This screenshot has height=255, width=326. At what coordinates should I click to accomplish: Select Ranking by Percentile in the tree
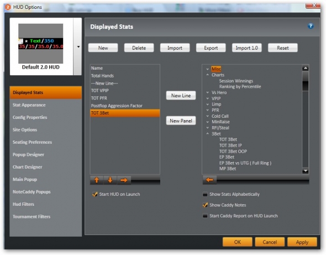point(240,87)
